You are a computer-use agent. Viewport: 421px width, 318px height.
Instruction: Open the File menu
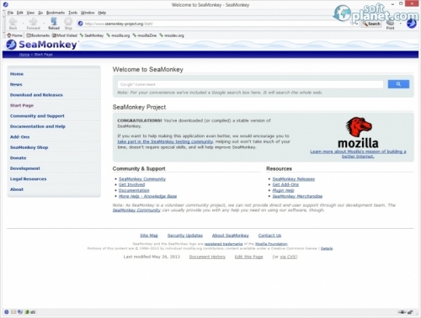10,13
